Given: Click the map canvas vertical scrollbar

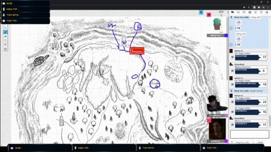Looking at the screenshot, I should [x=227, y=48].
